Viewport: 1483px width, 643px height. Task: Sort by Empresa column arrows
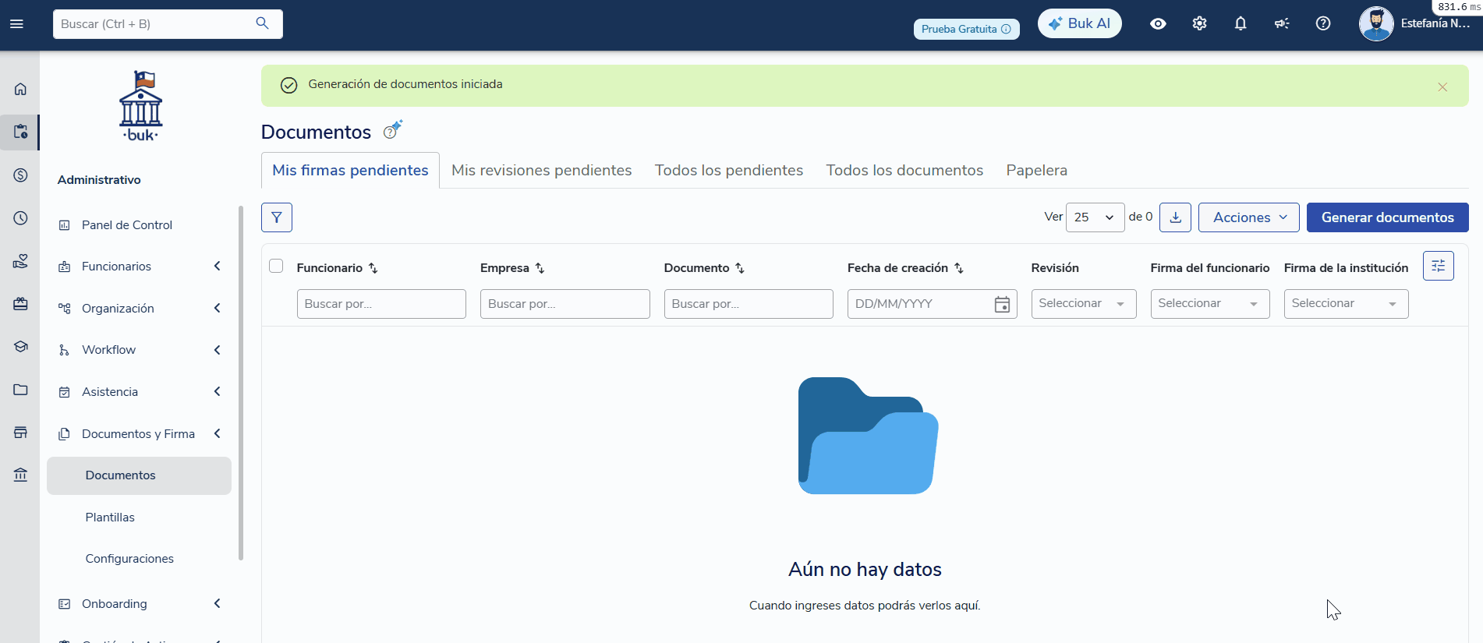540,268
